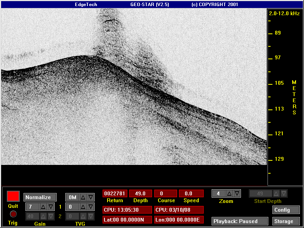The image size is (304, 228).
Task: Toggle the Playback: Paused button
Action: (x=240, y=221)
